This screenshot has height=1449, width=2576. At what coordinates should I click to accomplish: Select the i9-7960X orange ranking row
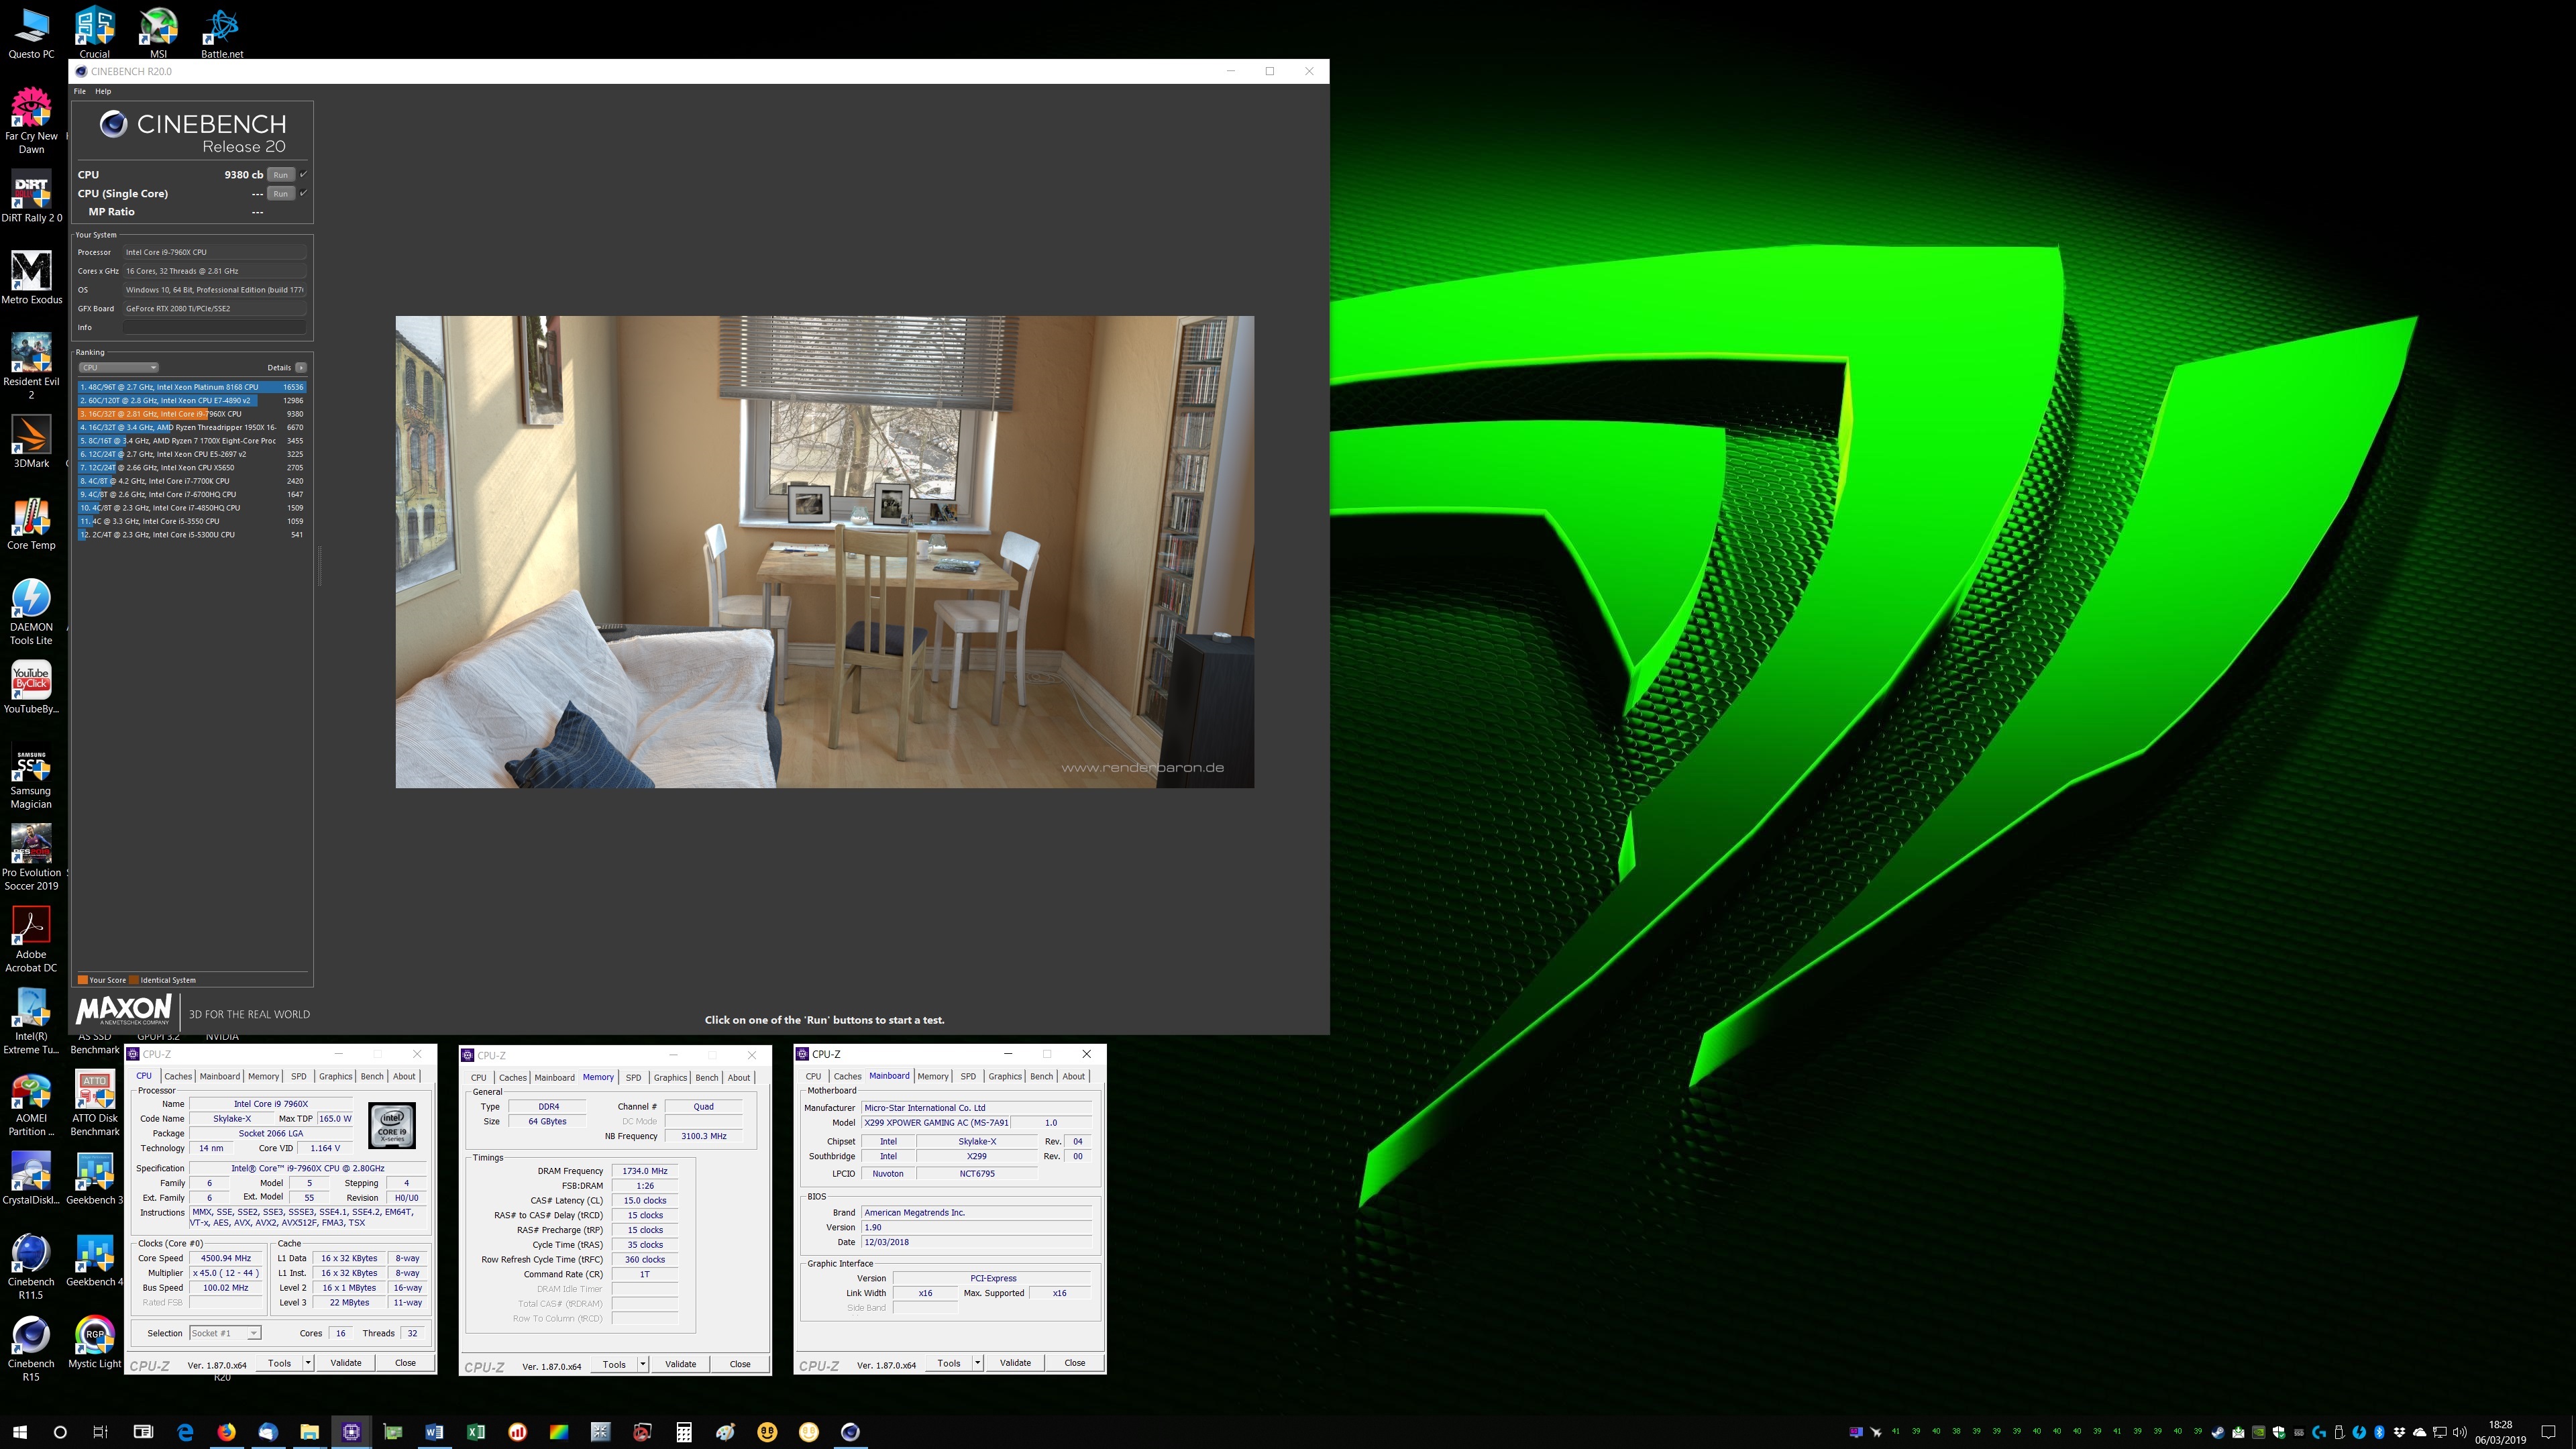coord(192,414)
